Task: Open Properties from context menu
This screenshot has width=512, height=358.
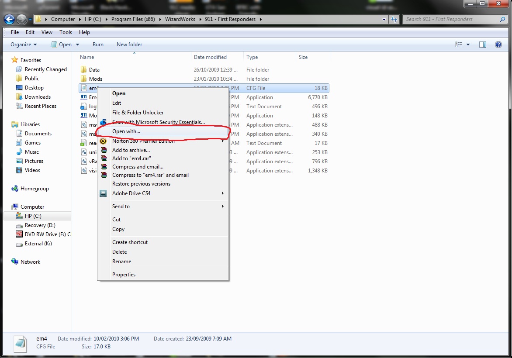Action: tap(163, 275)
